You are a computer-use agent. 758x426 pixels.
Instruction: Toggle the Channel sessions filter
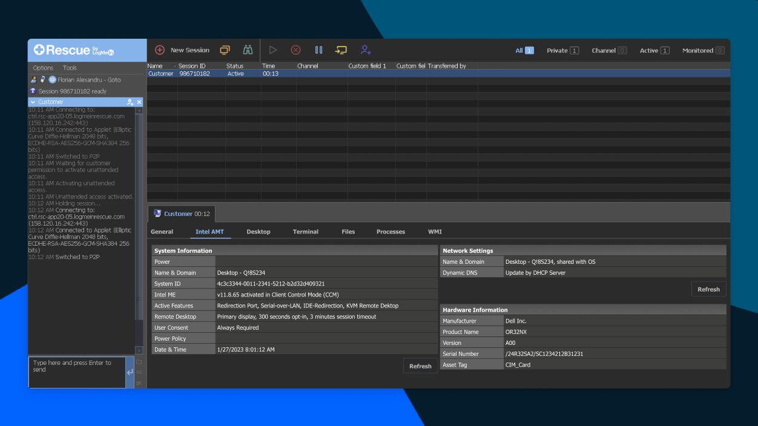607,50
